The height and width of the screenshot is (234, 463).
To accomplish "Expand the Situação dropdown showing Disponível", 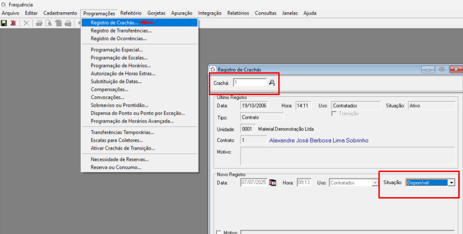I will (451, 182).
